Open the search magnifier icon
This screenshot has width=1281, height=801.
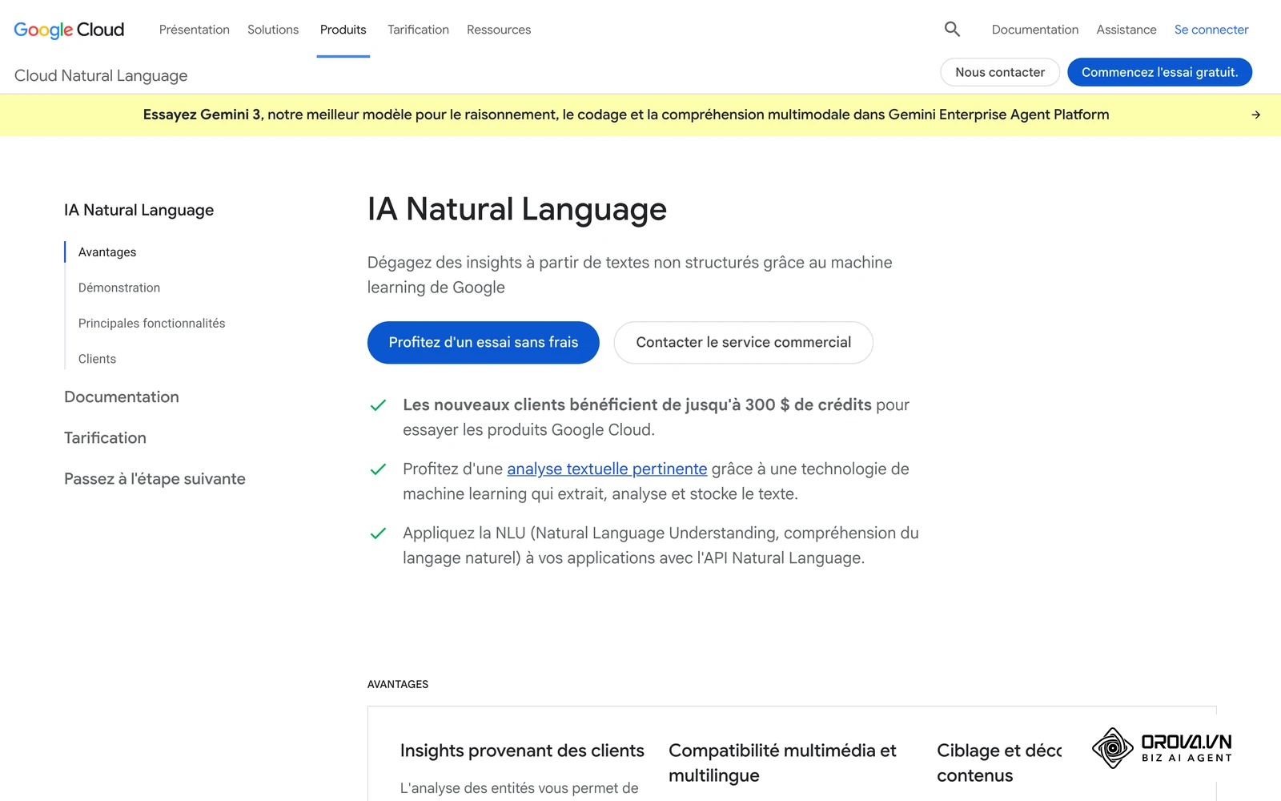952,30
